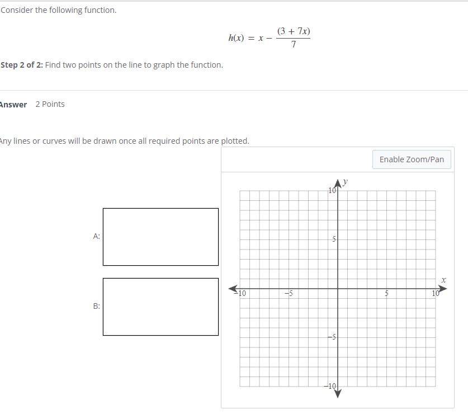Image resolution: width=468 pixels, height=414 pixels.
Task: Click the function h(x) equation display
Action: coord(270,38)
